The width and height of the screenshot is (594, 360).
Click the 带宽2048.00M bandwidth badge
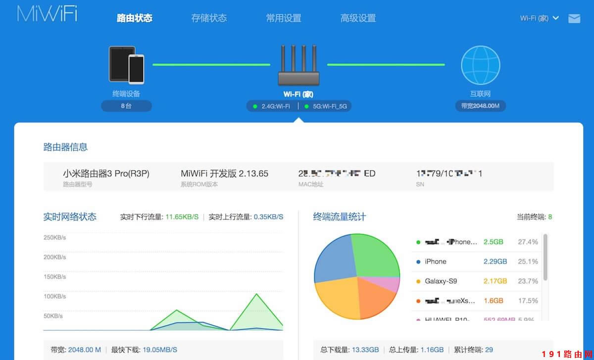480,106
